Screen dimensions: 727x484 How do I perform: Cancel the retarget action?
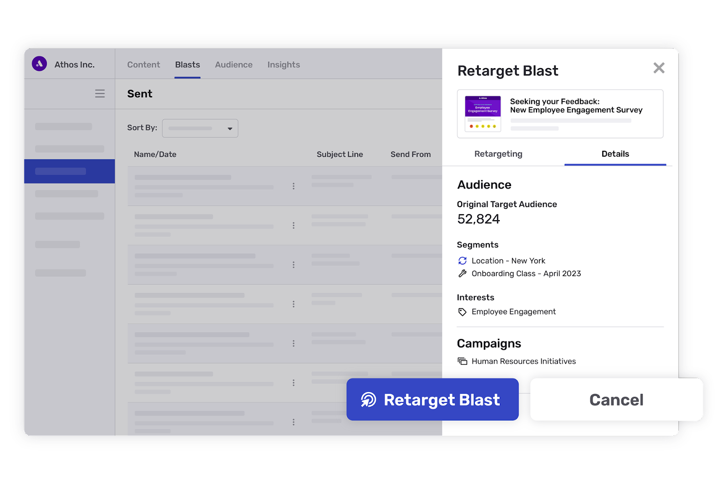pyautogui.click(x=616, y=400)
